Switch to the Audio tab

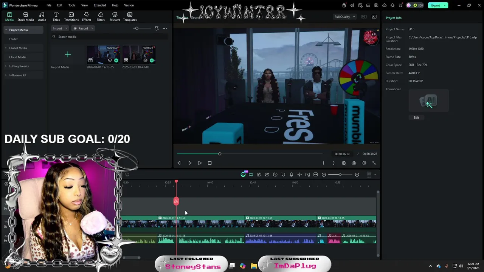pyautogui.click(x=42, y=17)
